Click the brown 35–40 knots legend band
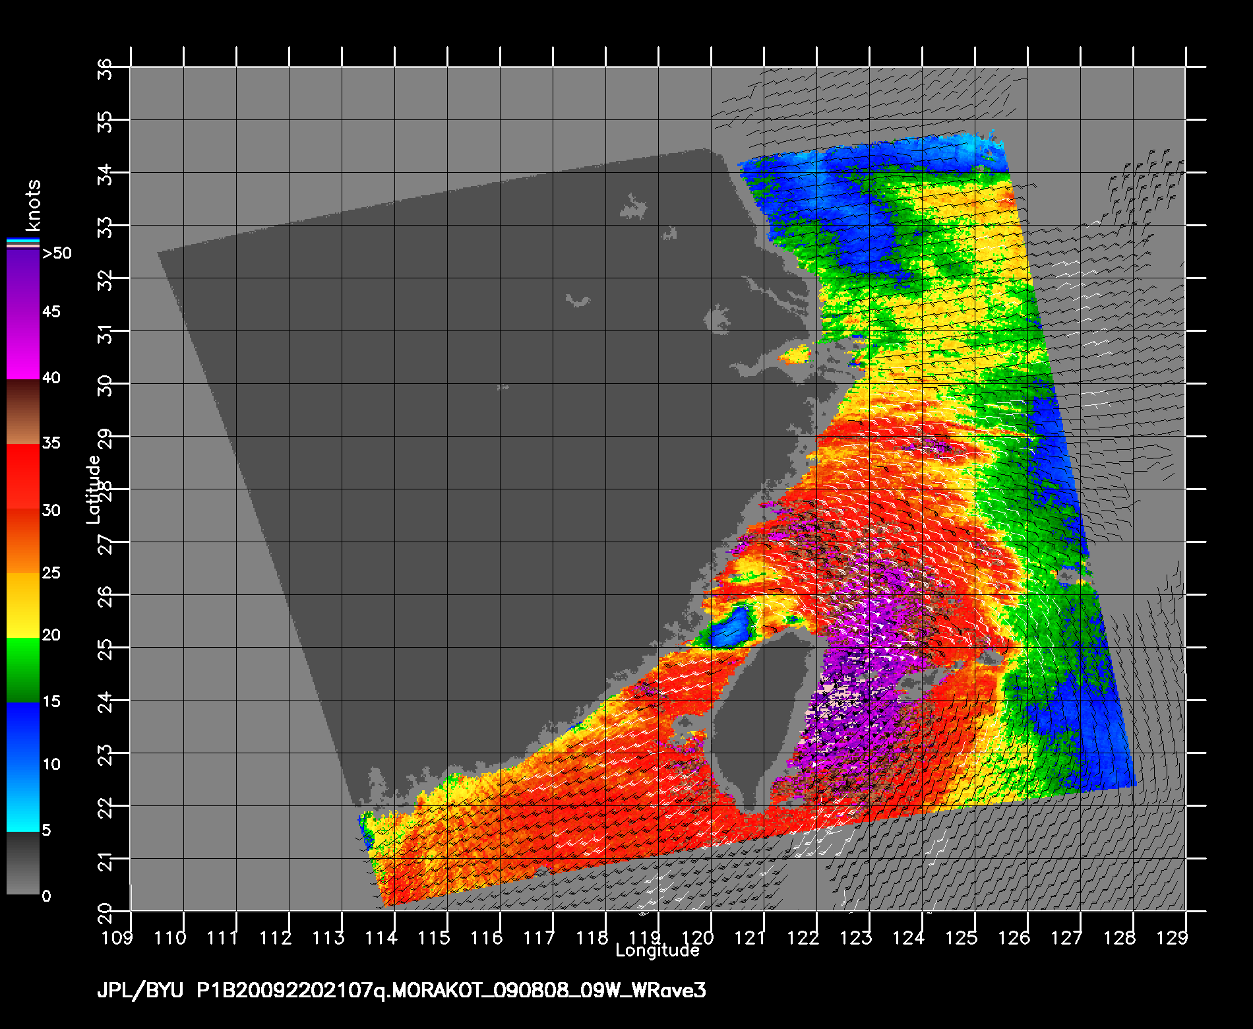 point(23,412)
